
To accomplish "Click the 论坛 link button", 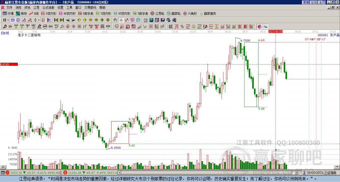I will coord(314,2).
